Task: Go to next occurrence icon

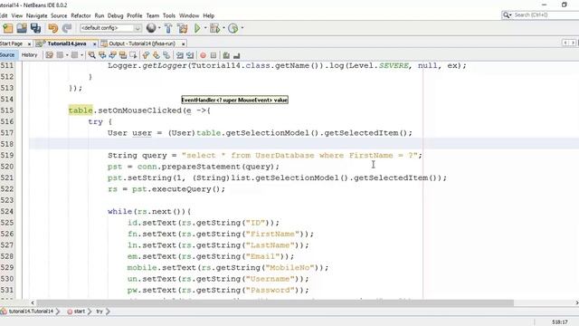Action: click(112, 55)
